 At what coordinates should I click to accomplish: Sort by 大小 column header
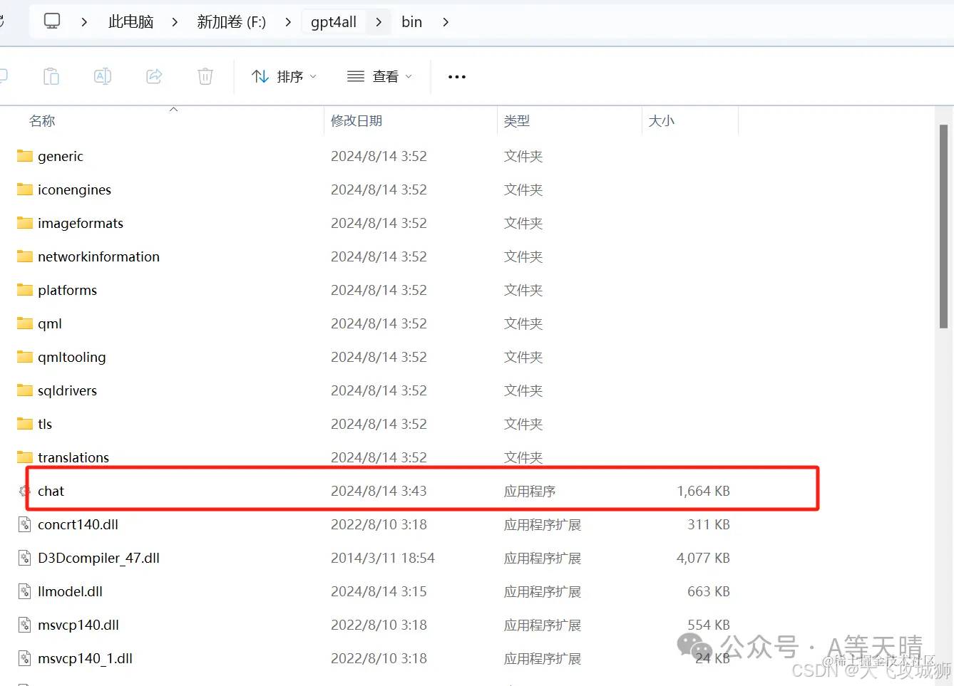pyautogui.click(x=662, y=121)
